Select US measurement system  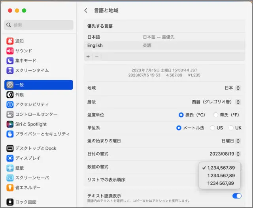(x=212, y=128)
